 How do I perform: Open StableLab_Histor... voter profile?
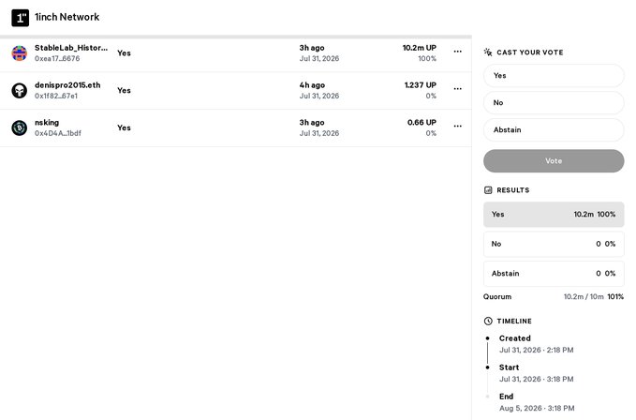tap(71, 48)
